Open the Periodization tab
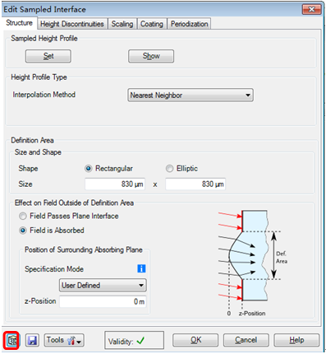This screenshot has height=354, width=326. pyautogui.click(x=189, y=24)
